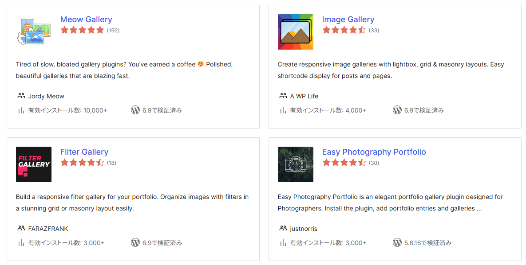
Task: Open the Image Gallery plugin title link
Action: [348, 19]
